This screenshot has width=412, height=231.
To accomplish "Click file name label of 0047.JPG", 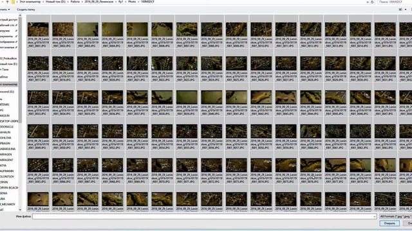I will click(385, 110).
